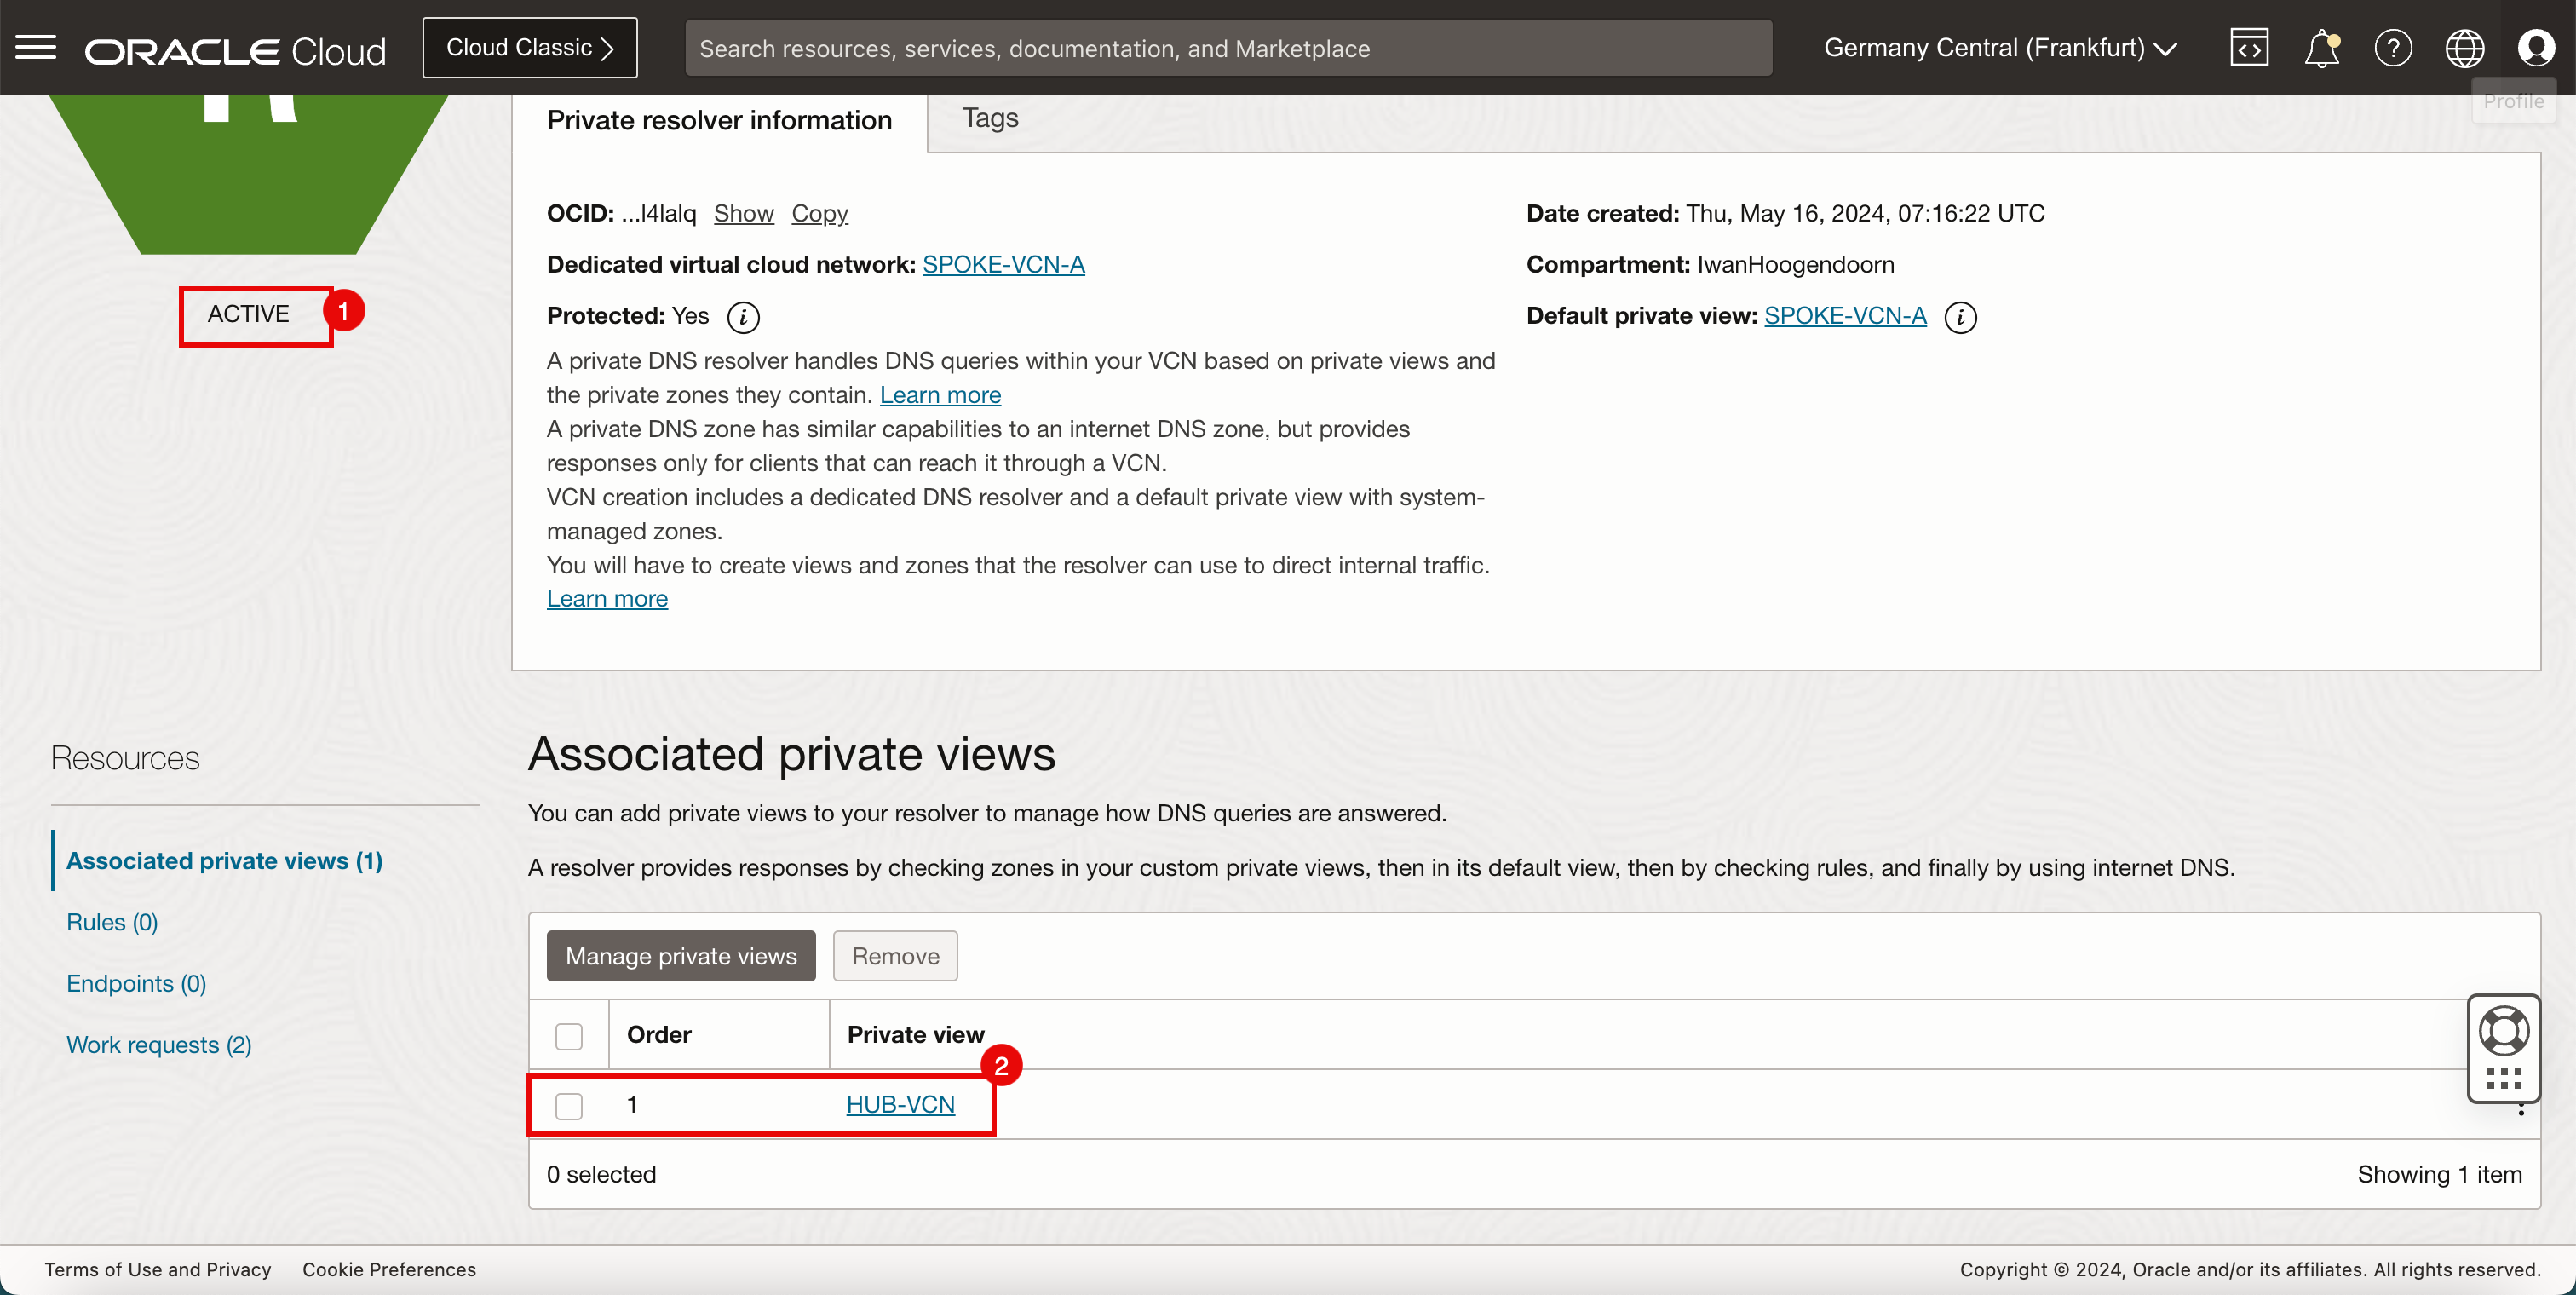2576x1295 pixels.
Task: Click info icon beside Default private view
Action: click(1960, 317)
